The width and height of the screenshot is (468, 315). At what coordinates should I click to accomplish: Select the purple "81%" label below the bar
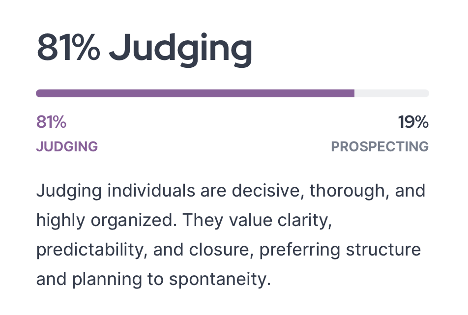click(x=51, y=122)
